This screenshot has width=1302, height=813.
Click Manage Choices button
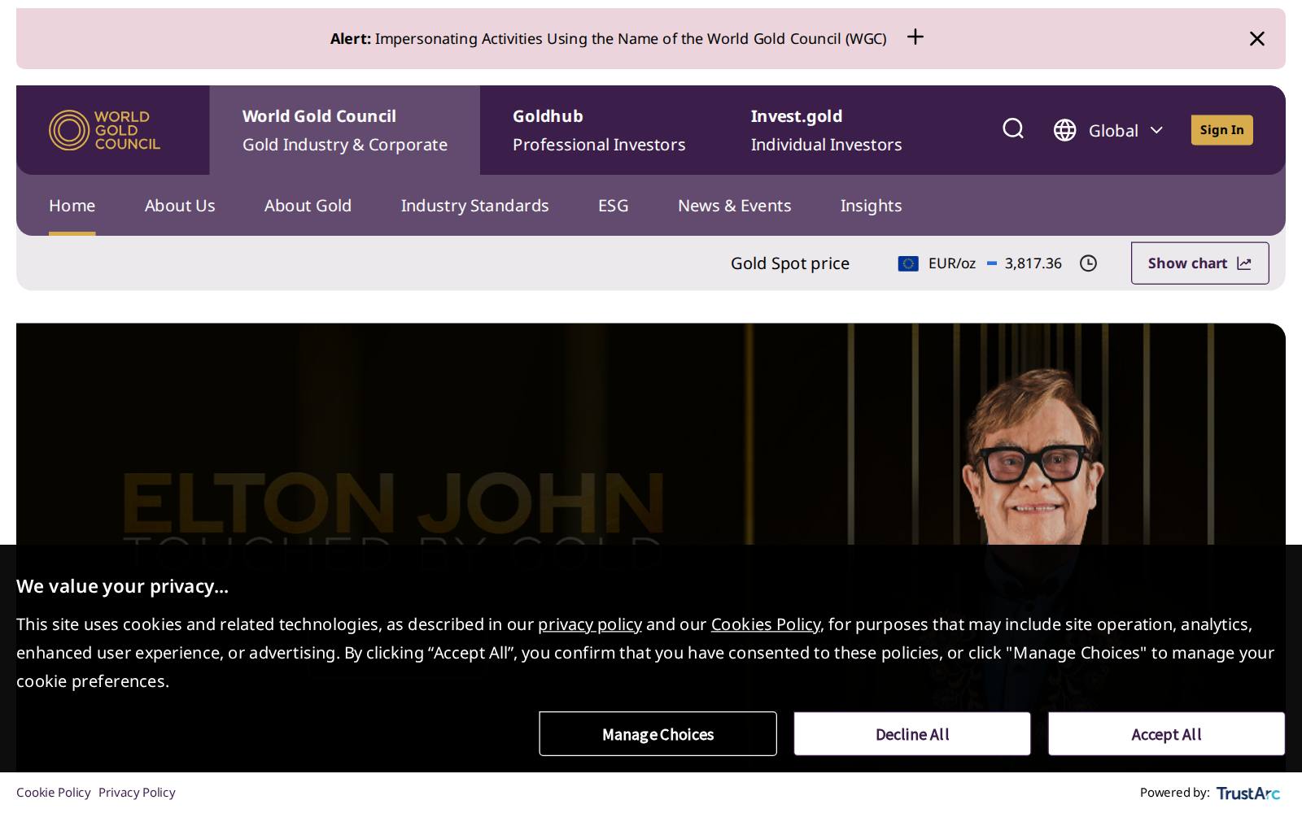[x=658, y=734]
